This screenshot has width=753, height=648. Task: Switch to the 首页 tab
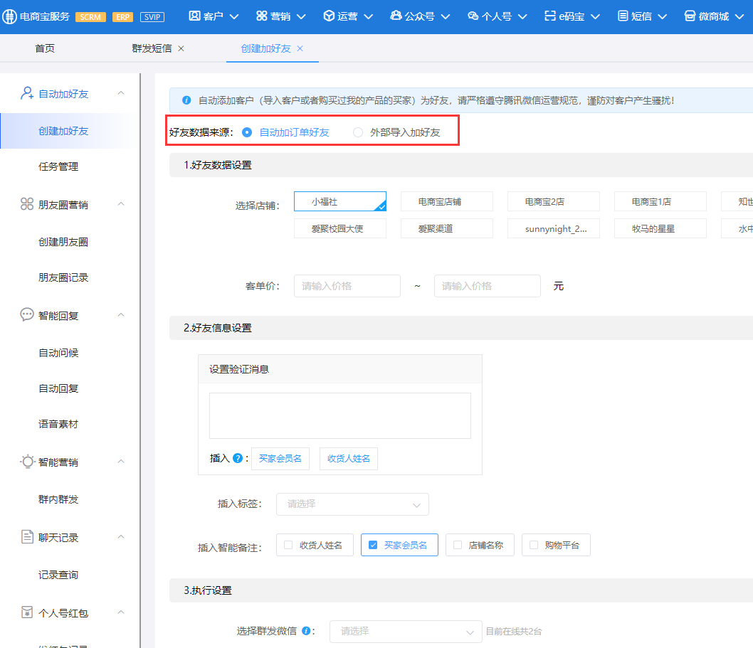click(x=45, y=48)
